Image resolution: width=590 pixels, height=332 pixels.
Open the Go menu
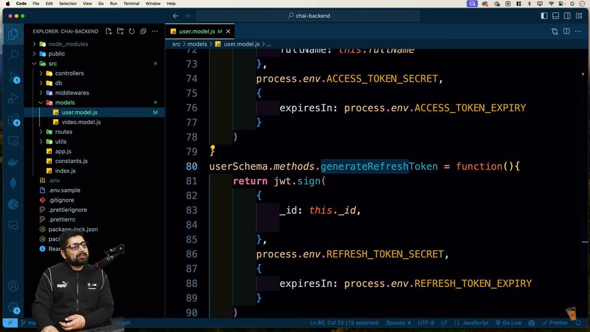click(100, 3)
